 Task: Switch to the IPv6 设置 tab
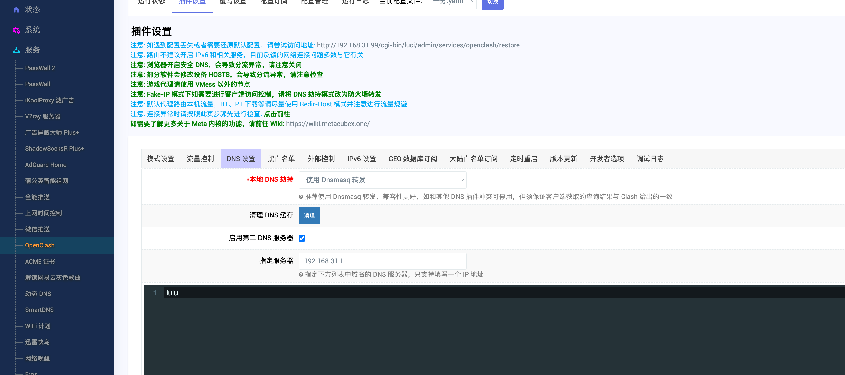[x=362, y=159]
